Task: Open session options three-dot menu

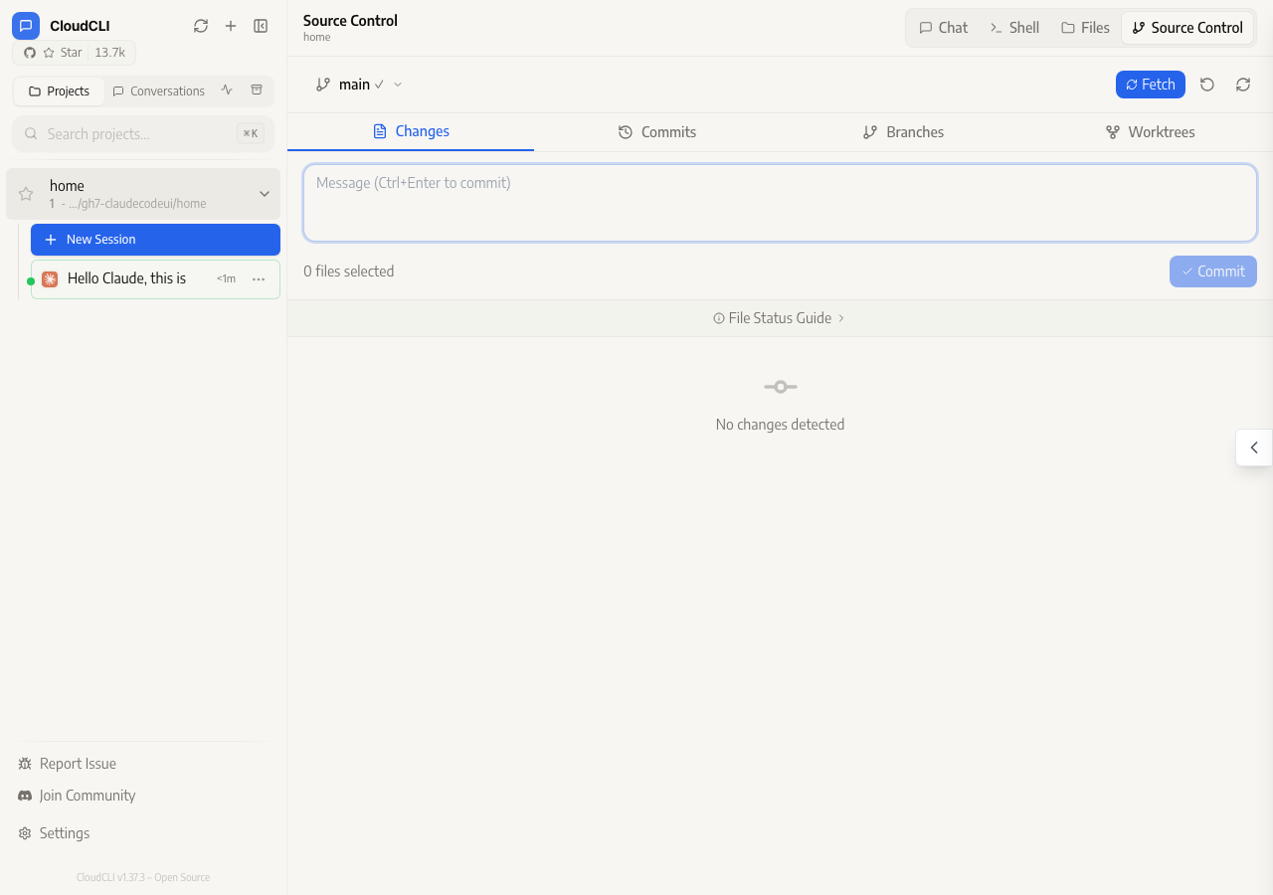Action: [x=259, y=279]
